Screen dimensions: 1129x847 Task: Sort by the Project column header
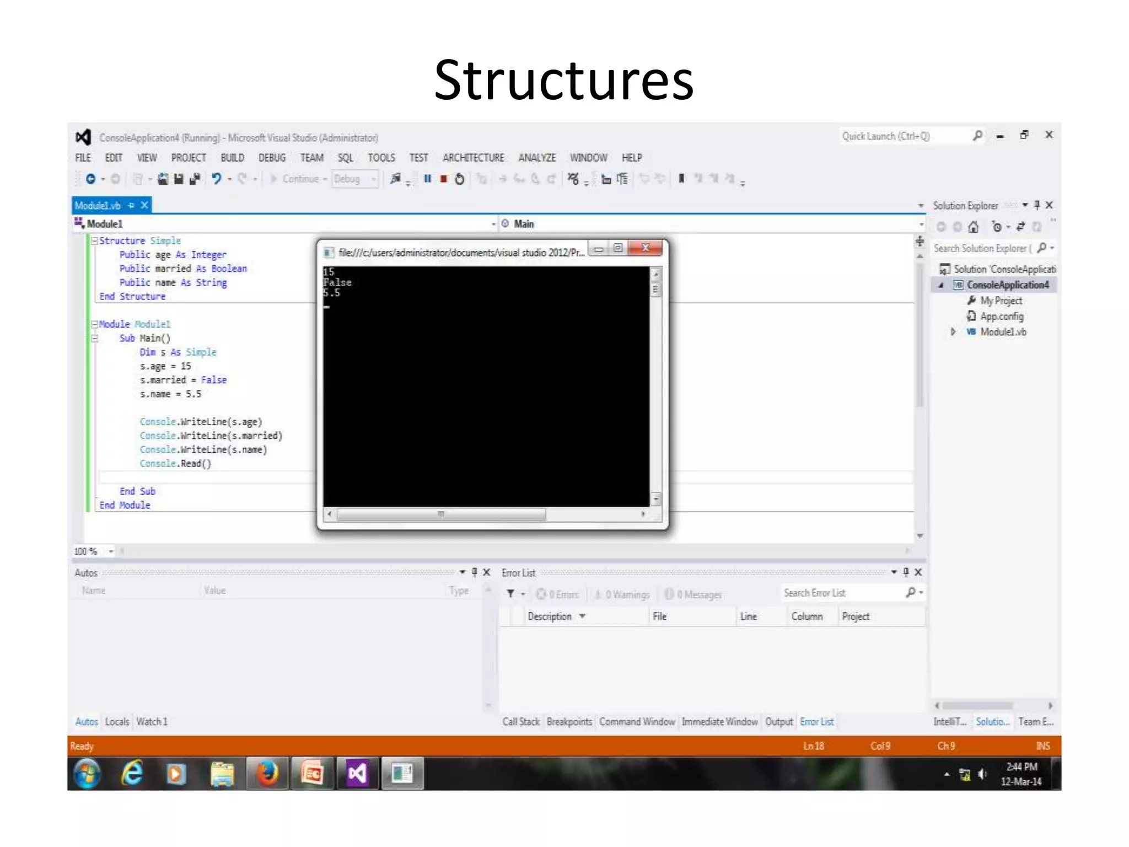pyautogui.click(x=855, y=617)
